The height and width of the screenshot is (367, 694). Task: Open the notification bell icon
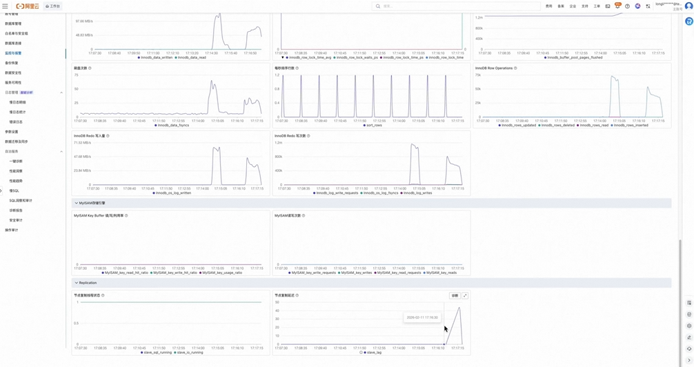(x=617, y=6)
